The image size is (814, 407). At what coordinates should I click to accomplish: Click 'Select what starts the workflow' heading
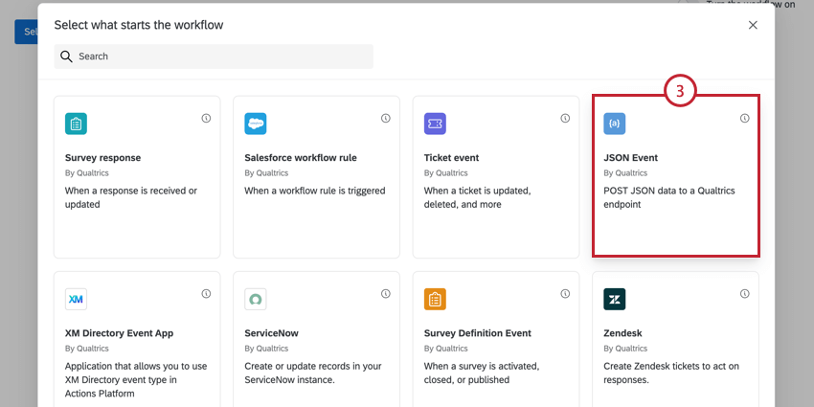point(139,24)
